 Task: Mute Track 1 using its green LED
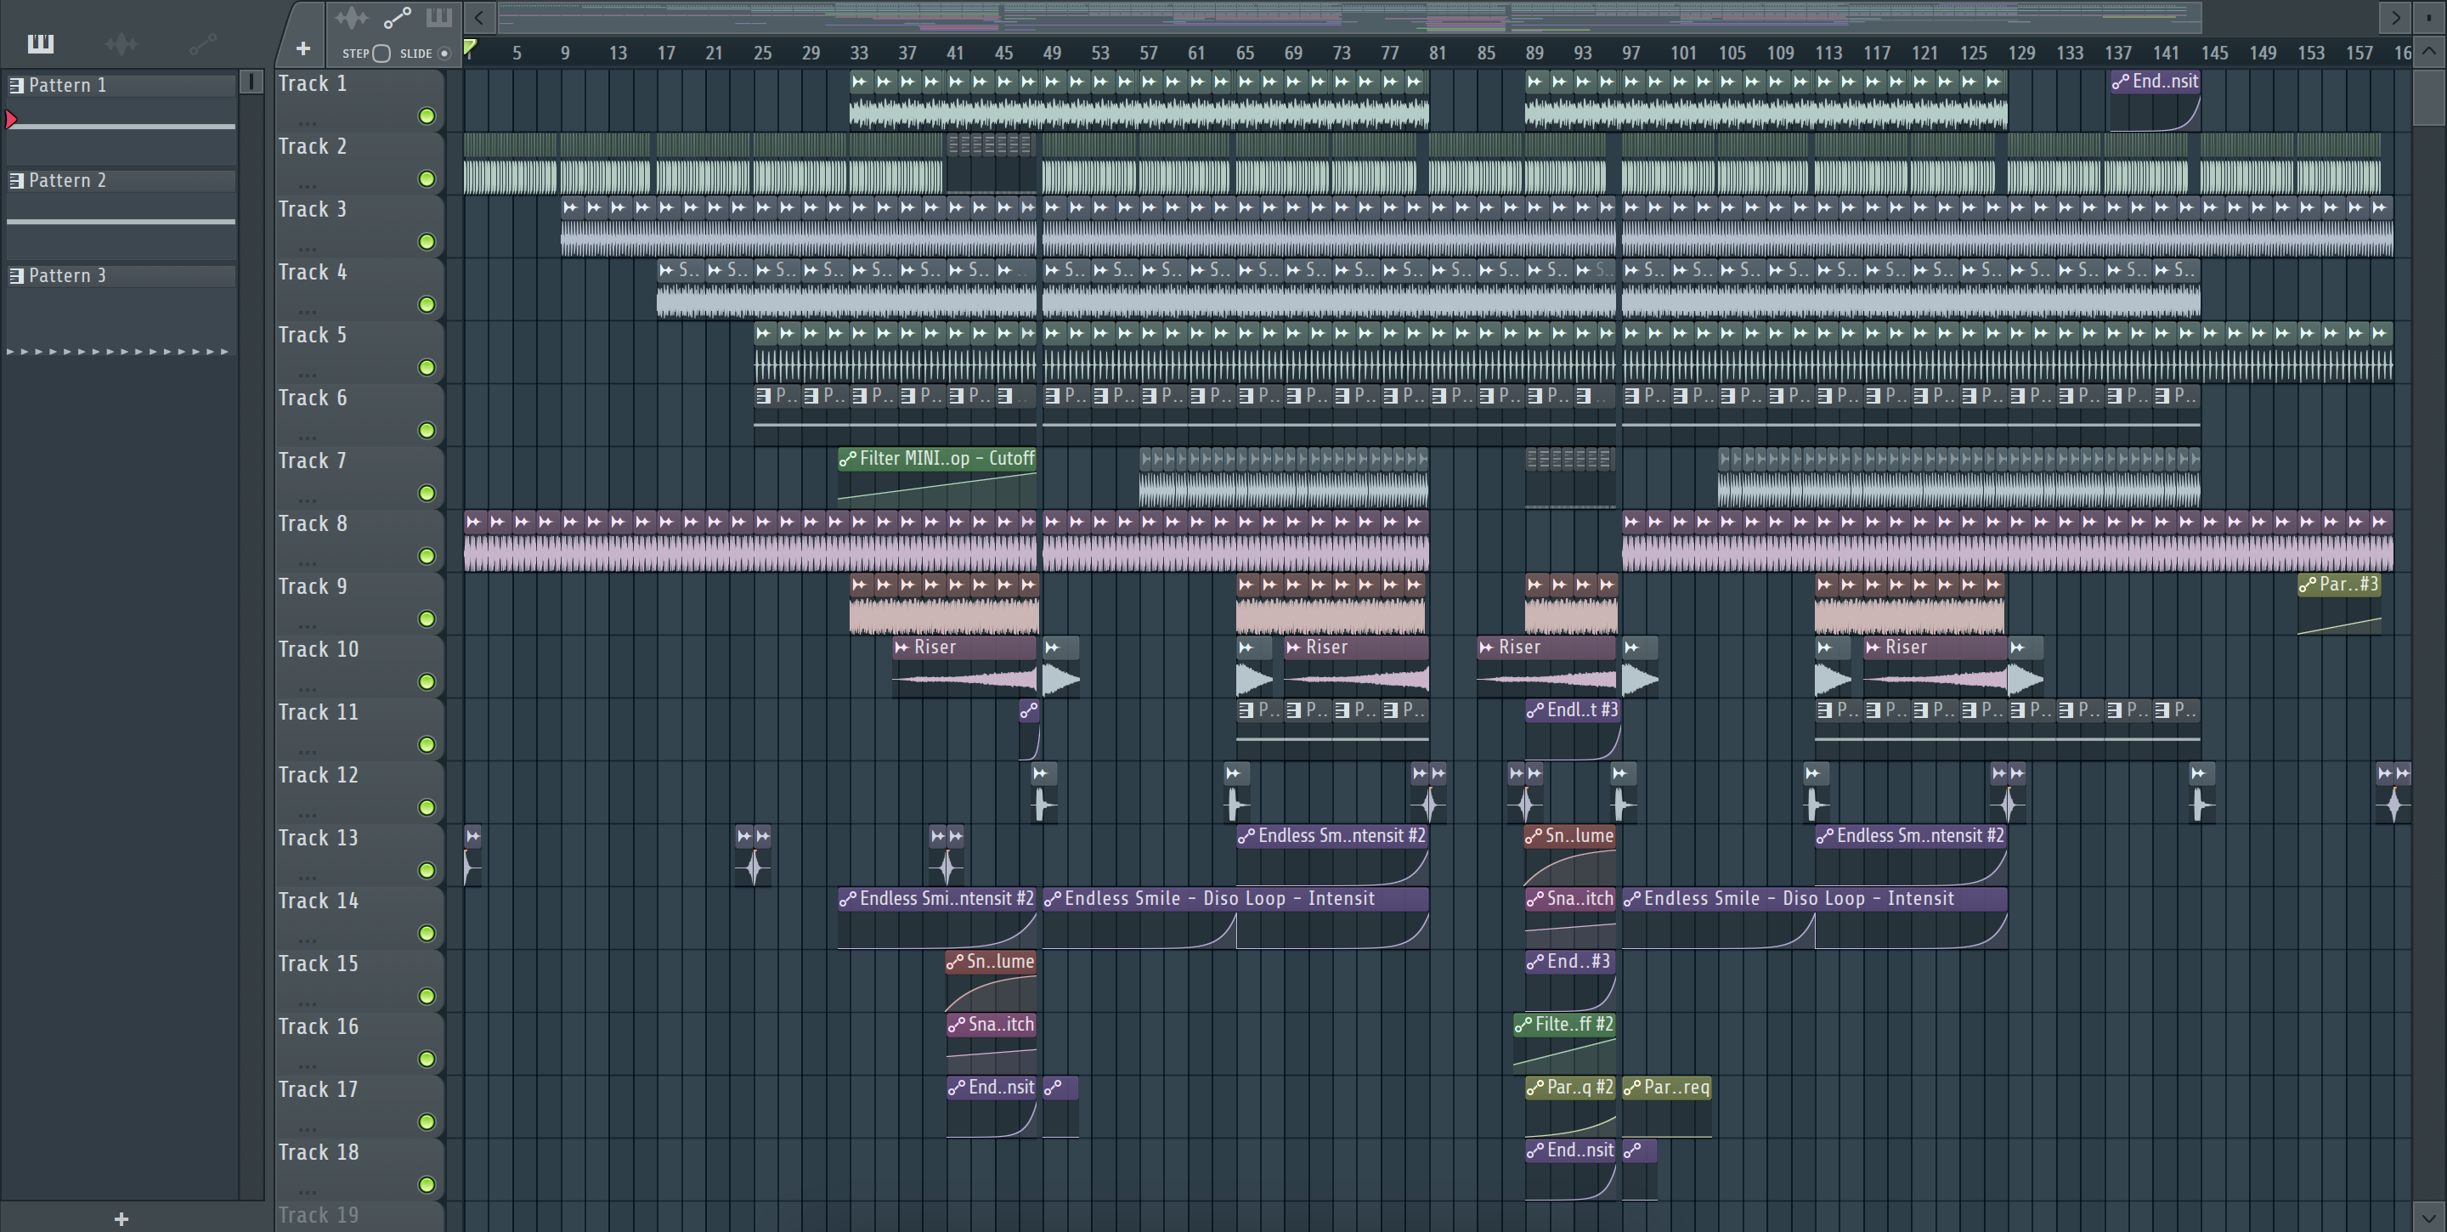coord(427,116)
